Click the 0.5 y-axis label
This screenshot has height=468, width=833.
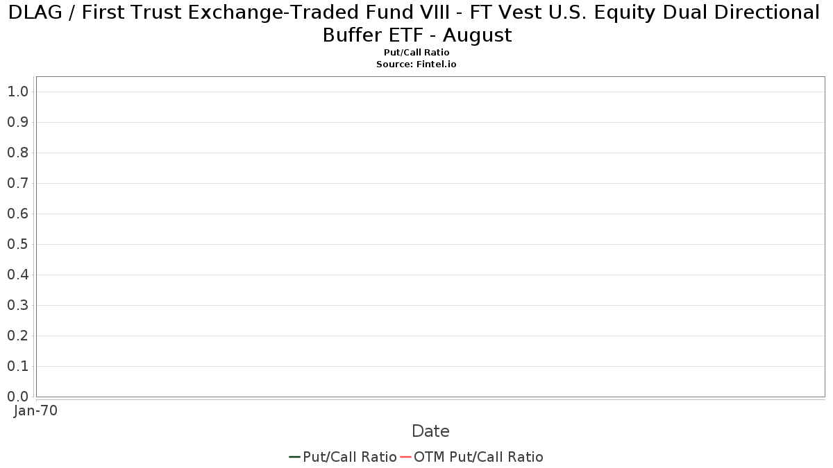click(17, 244)
